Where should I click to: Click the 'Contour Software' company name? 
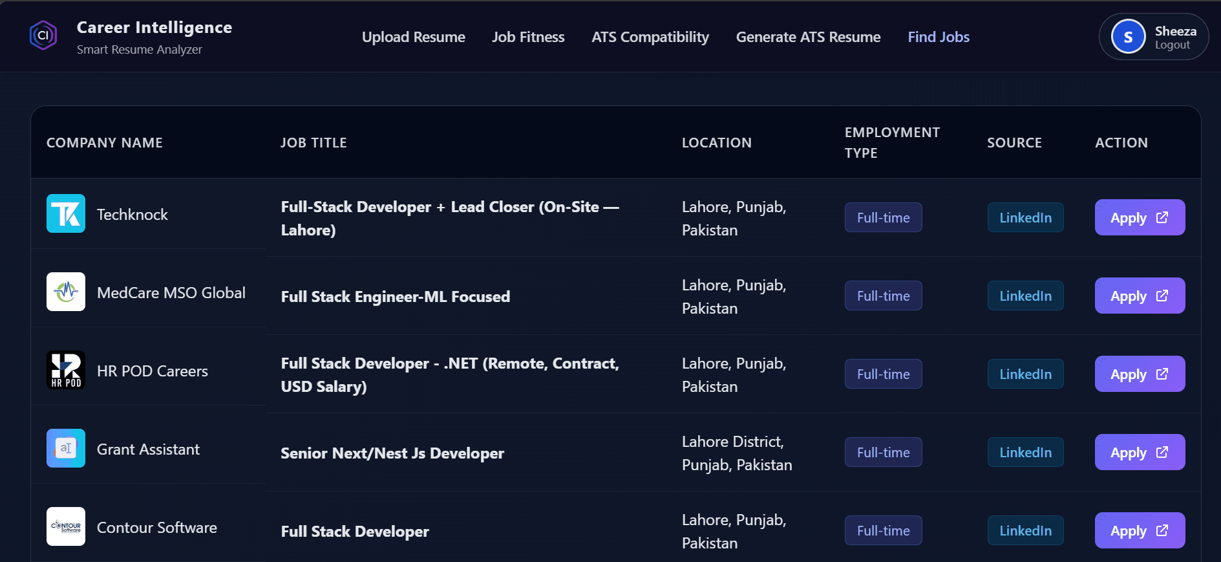coord(157,528)
